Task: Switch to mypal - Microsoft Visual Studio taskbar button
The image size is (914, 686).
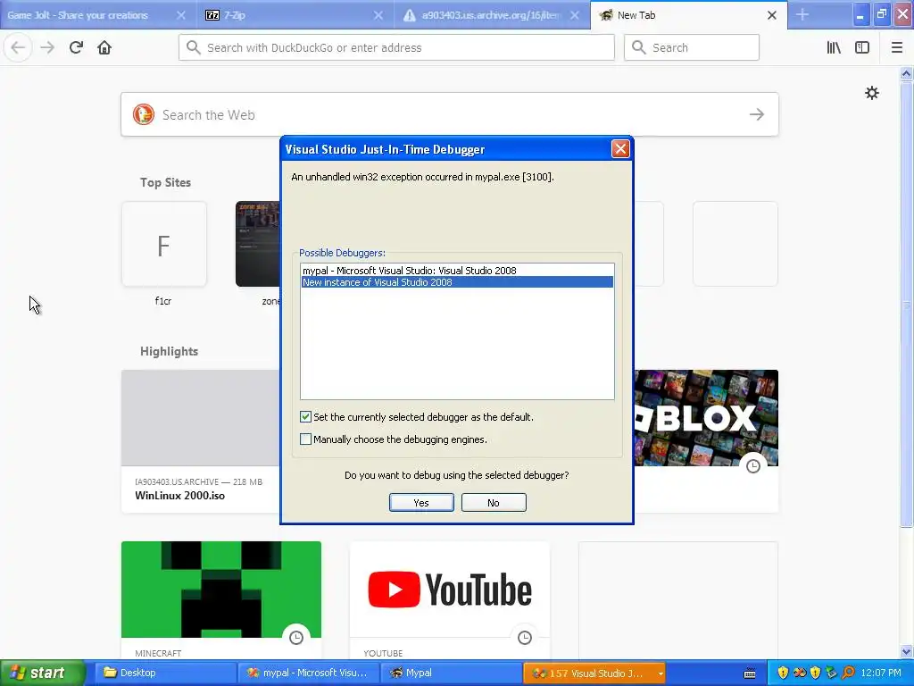Action: (x=309, y=673)
